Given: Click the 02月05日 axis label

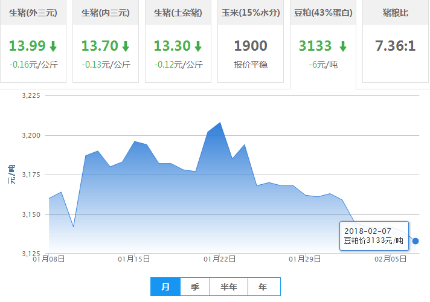Looking at the screenshot, I should tap(391, 259).
